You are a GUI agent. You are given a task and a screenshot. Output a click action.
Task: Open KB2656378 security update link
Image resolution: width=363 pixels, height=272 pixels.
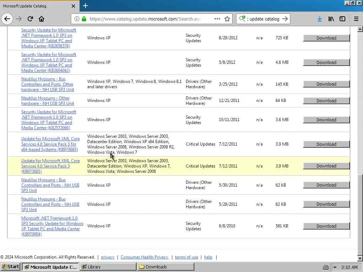pos(49,38)
